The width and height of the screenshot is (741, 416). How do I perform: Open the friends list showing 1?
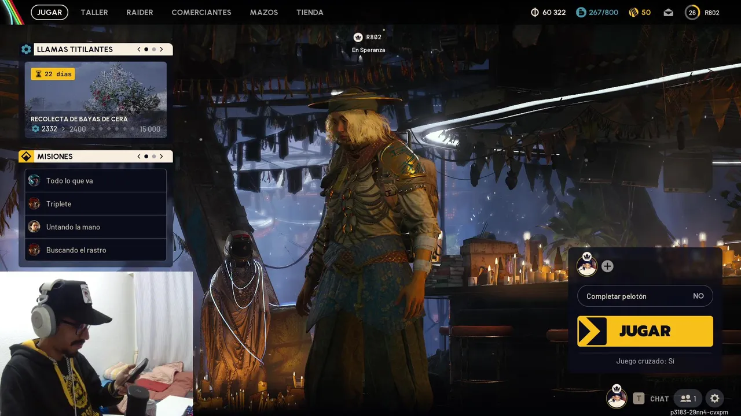[x=688, y=398]
